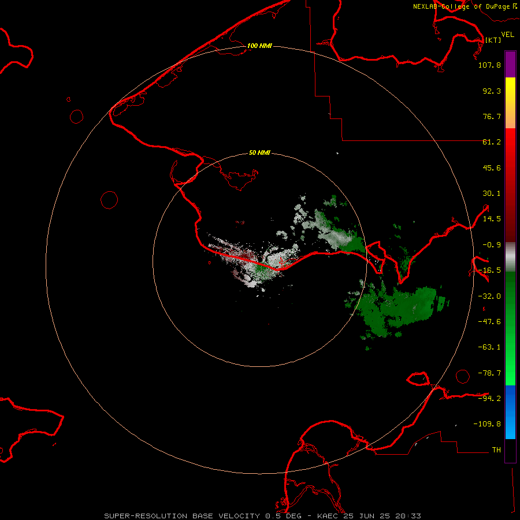The width and height of the screenshot is (520, 520).
Task: Click the -78.7 scale value
Action: [489, 373]
